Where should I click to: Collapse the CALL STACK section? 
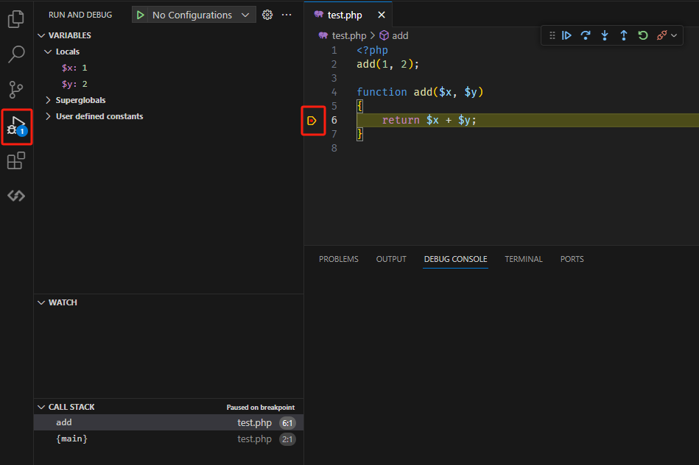pyautogui.click(x=41, y=407)
